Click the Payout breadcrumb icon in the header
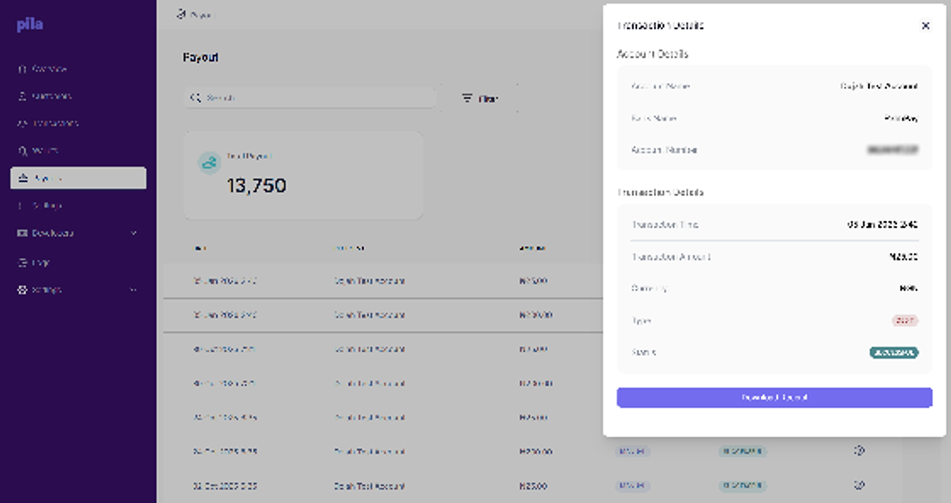This screenshot has height=503, width=951. pyautogui.click(x=181, y=14)
